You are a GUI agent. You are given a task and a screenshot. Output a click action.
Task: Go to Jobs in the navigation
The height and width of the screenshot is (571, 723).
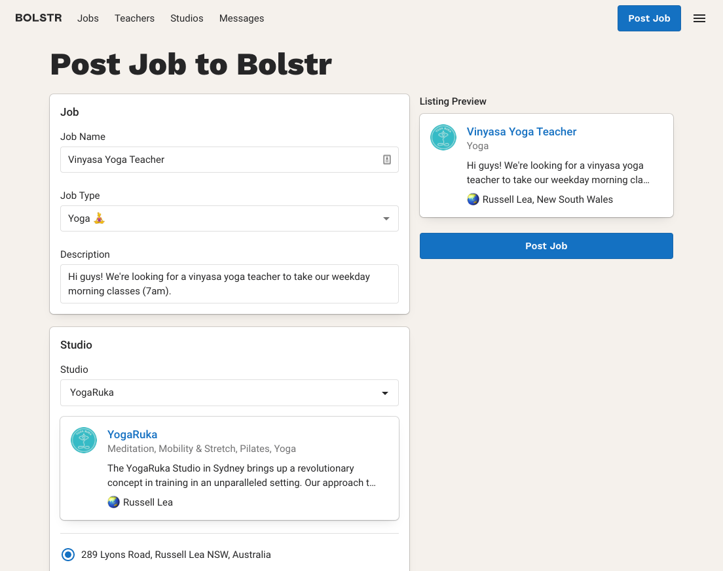coord(88,18)
